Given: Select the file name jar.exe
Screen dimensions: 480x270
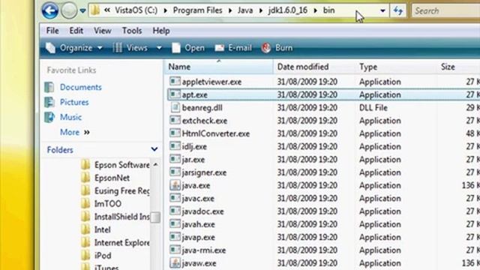Looking at the screenshot, I should (x=193, y=160).
